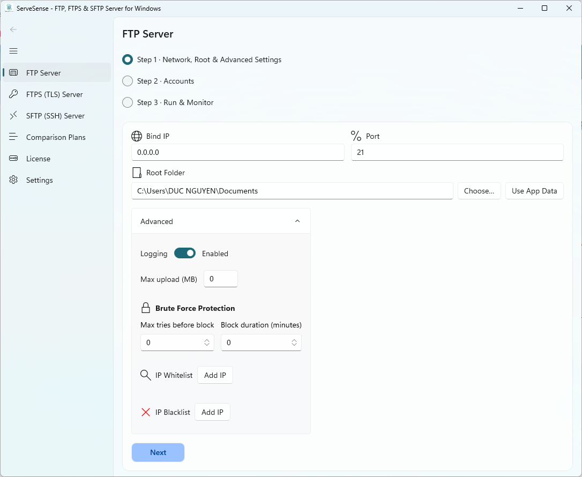Minimize the ServeSense window

[520, 8]
